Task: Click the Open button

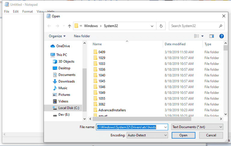Action: [x=183, y=135]
